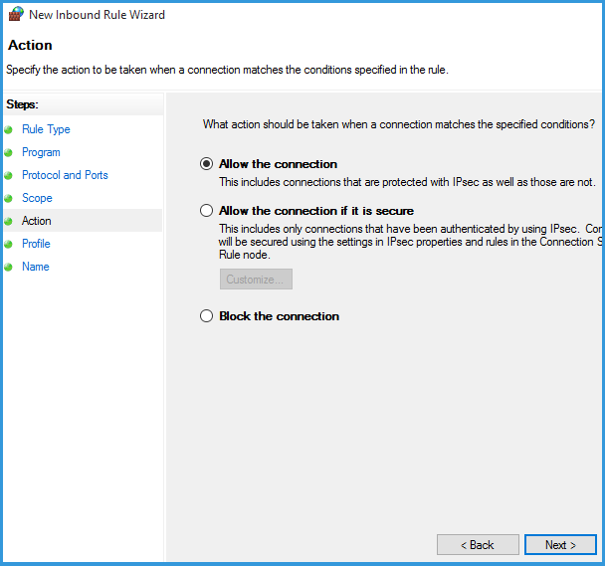This screenshot has width=605, height=566.
Task: Navigate to the Scope step
Action: (x=37, y=198)
